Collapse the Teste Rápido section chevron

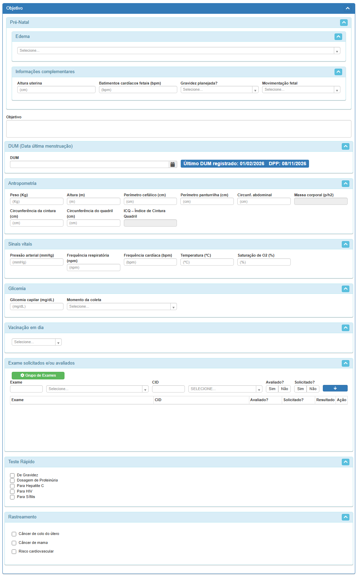click(345, 462)
